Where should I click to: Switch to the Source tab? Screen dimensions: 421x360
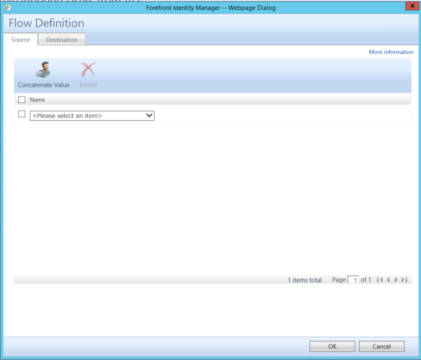click(20, 40)
